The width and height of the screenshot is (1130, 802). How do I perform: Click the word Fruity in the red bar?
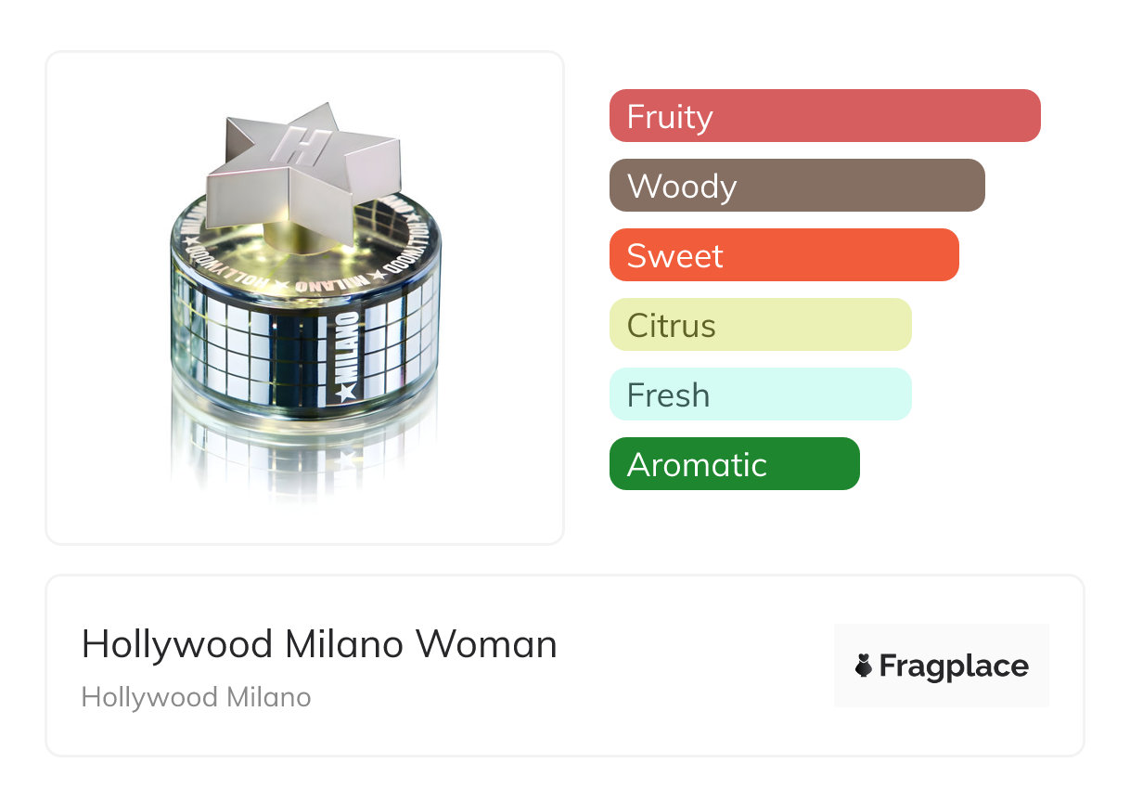[x=670, y=117]
